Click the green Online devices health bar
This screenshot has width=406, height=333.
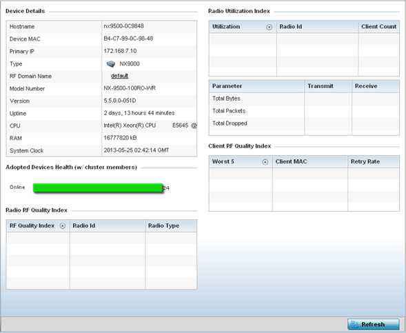pyautogui.click(x=98, y=188)
